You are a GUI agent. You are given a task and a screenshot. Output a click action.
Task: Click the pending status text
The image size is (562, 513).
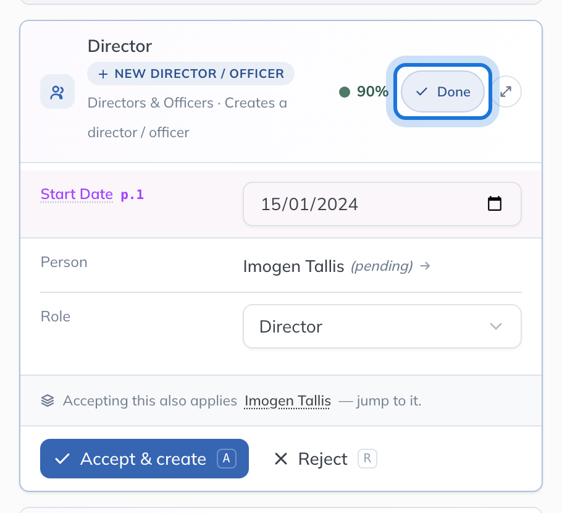tap(382, 266)
